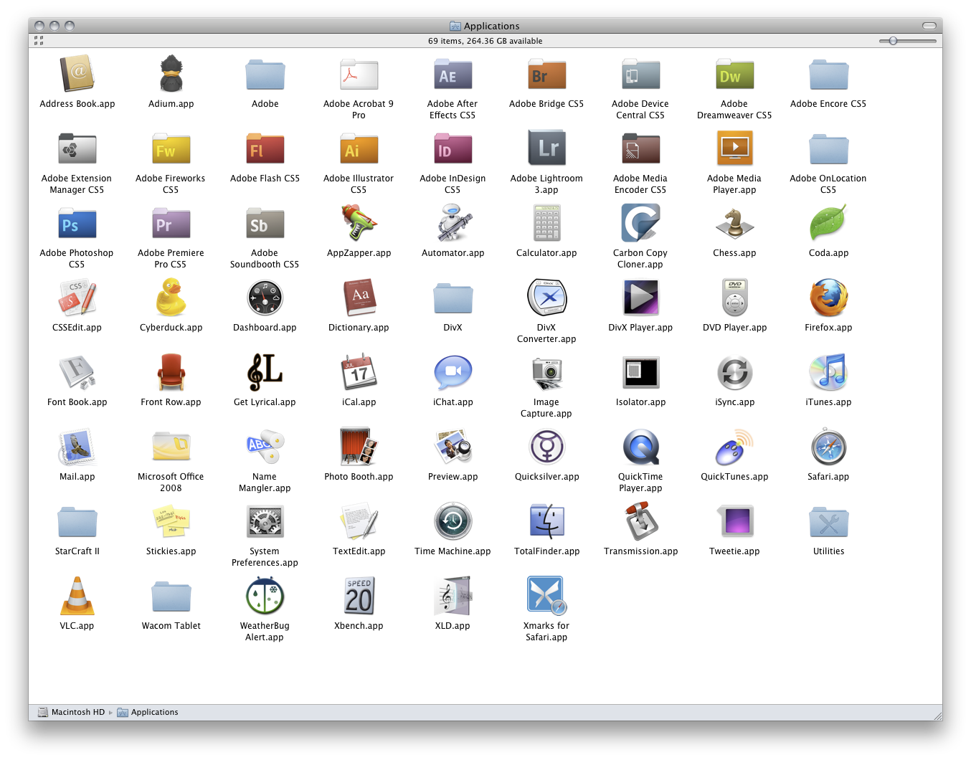Click the Photo Booth icon
This screenshot has width=971, height=760.
[359, 447]
